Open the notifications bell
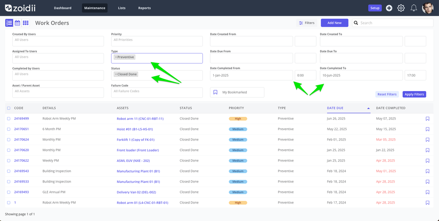Screen dimensions: 439x221 [x=414, y=8]
